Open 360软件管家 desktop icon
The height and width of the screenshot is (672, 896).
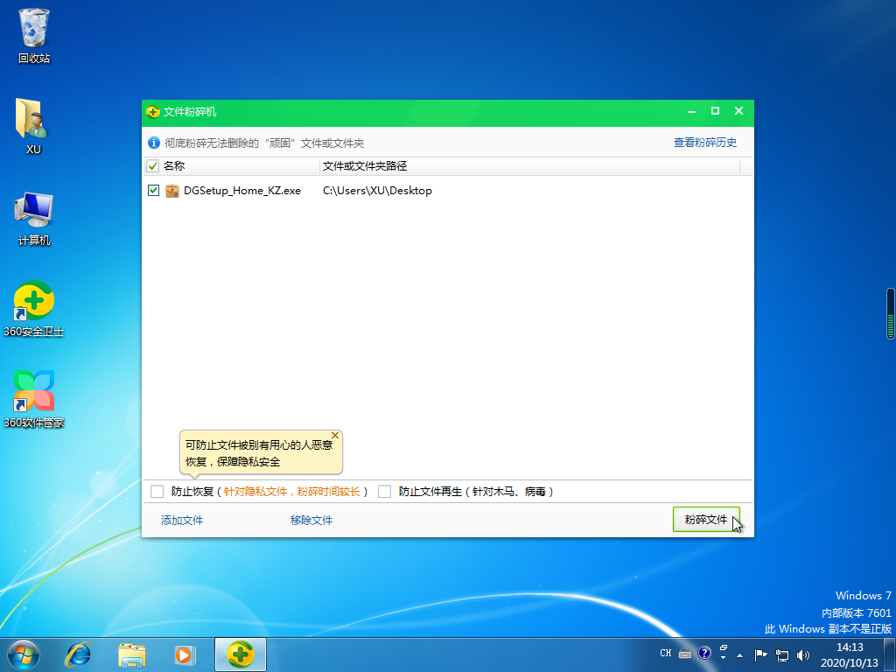click(x=34, y=394)
